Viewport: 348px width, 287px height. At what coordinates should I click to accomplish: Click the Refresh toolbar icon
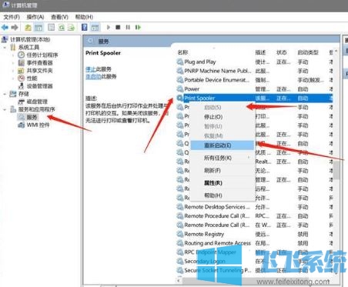(62, 27)
